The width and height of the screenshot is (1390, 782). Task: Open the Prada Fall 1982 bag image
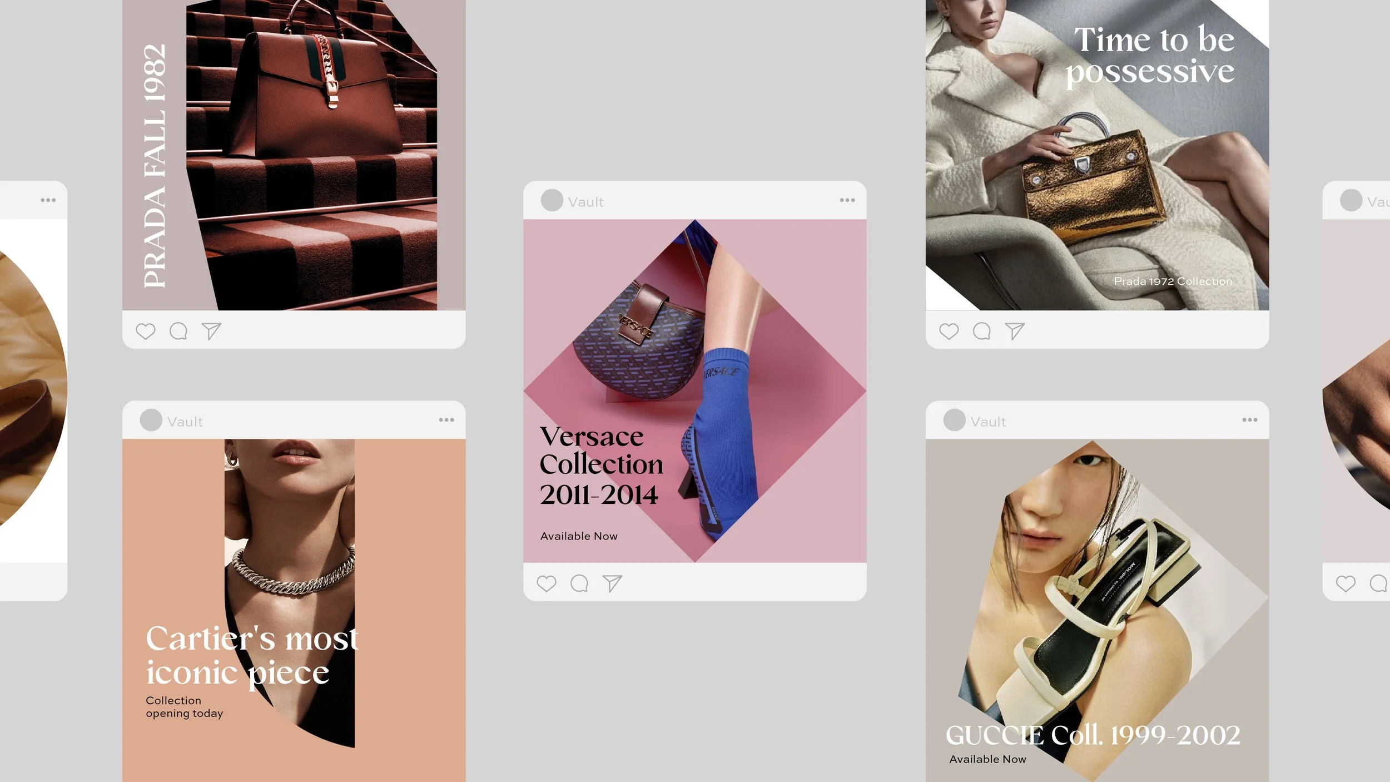point(312,155)
